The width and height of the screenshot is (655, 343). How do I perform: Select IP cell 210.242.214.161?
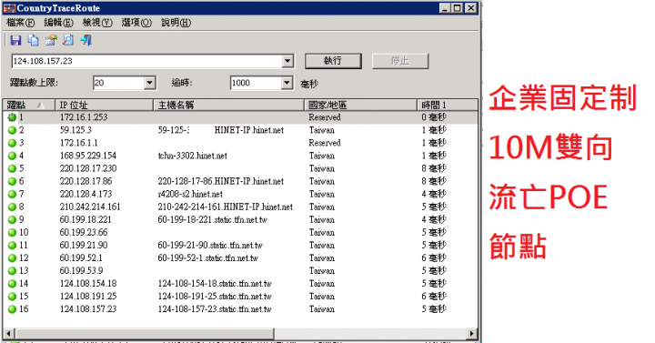90,207
